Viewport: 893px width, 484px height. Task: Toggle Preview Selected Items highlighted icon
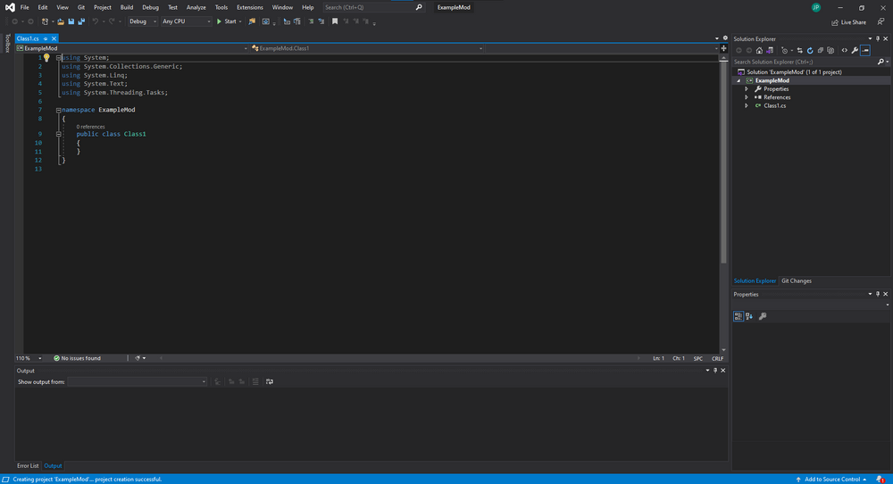pos(865,51)
